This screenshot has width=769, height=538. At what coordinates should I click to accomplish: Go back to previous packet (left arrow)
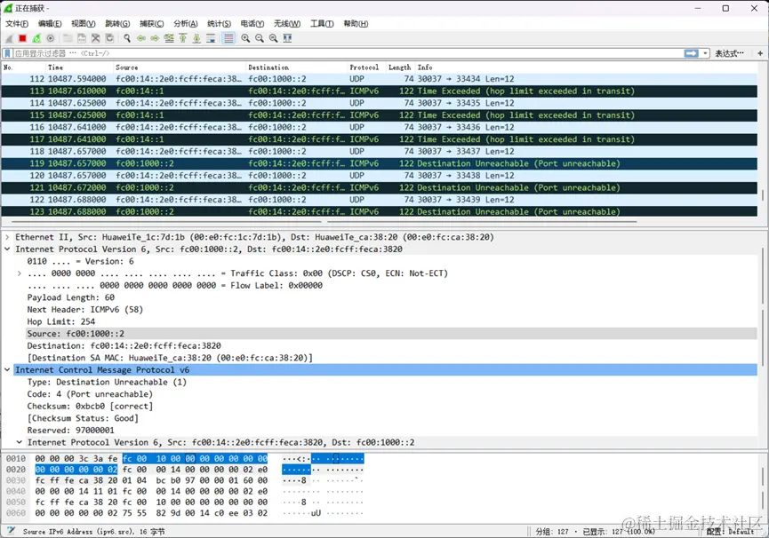tap(141, 38)
